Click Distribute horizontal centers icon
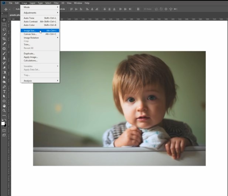 (x=125, y=9)
